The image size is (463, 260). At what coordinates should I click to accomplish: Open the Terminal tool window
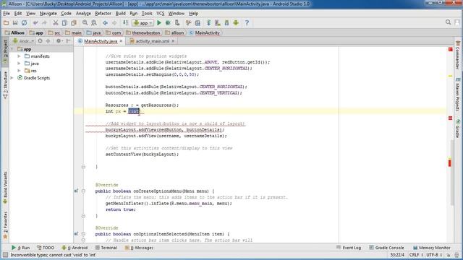(106, 248)
